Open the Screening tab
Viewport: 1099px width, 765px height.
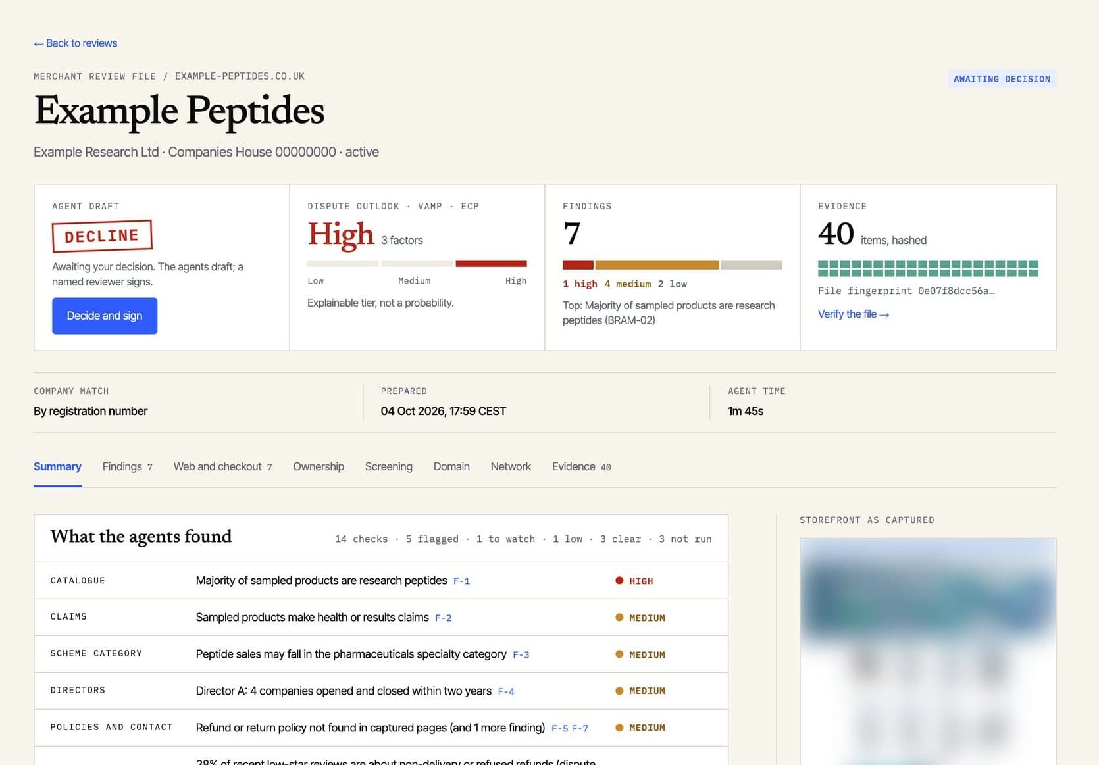point(389,466)
